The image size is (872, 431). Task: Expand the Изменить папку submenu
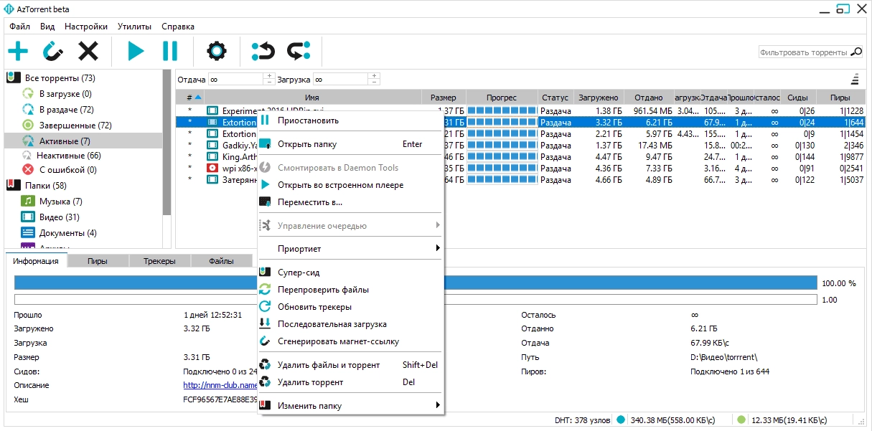(351, 406)
